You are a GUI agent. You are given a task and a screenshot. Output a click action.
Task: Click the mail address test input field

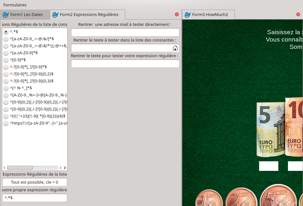[125, 32]
